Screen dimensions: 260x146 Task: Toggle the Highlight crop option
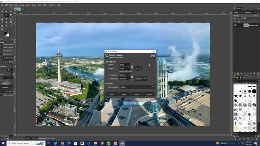pos(2,81)
